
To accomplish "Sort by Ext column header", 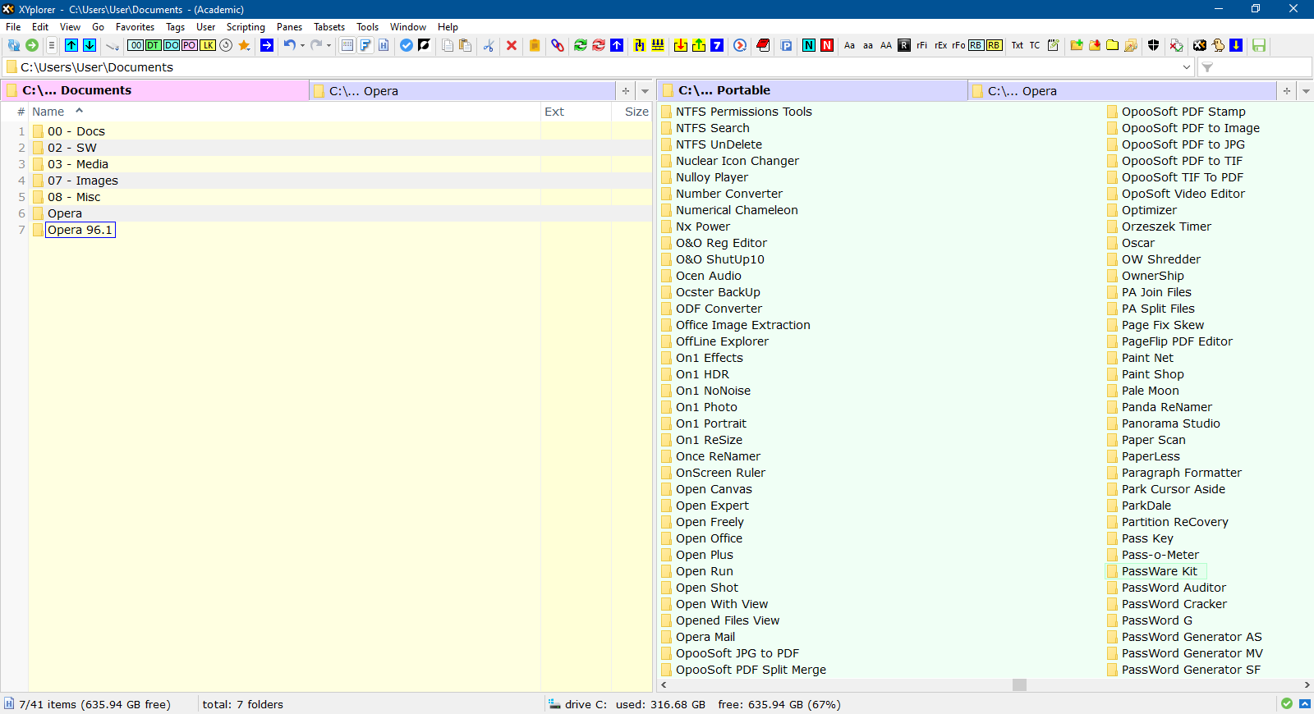I will (576, 112).
